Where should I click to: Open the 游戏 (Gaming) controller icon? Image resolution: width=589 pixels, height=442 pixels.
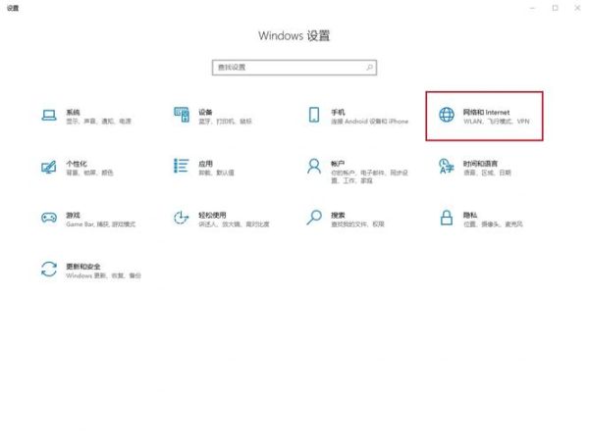point(49,218)
